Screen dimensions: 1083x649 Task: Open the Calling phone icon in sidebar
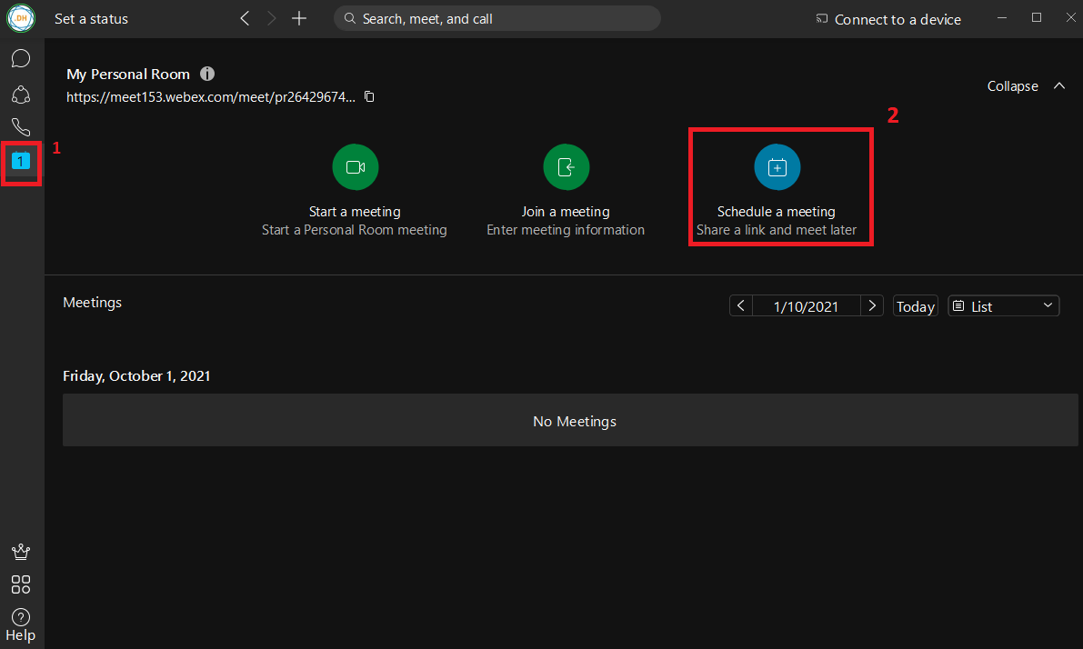[x=21, y=127]
